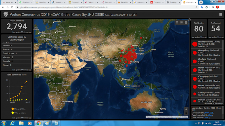Open a new browser tab

point(201,2)
